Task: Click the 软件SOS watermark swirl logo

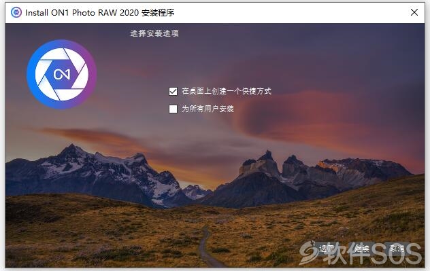Action: (x=308, y=253)
